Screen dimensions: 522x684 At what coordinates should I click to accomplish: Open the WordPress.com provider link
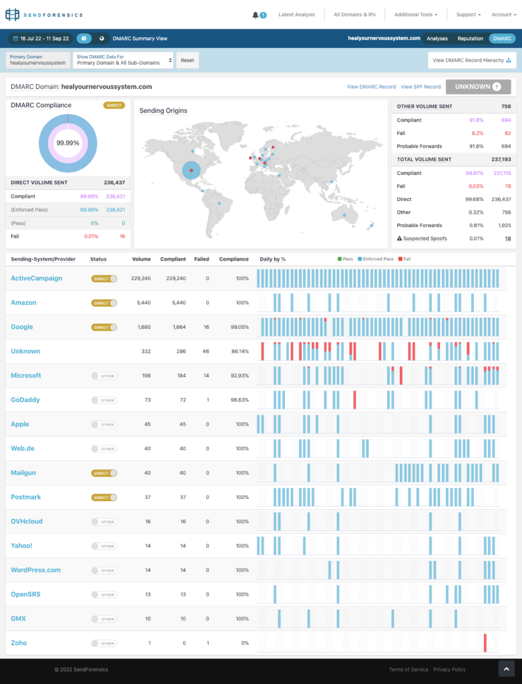coord(36,570)
